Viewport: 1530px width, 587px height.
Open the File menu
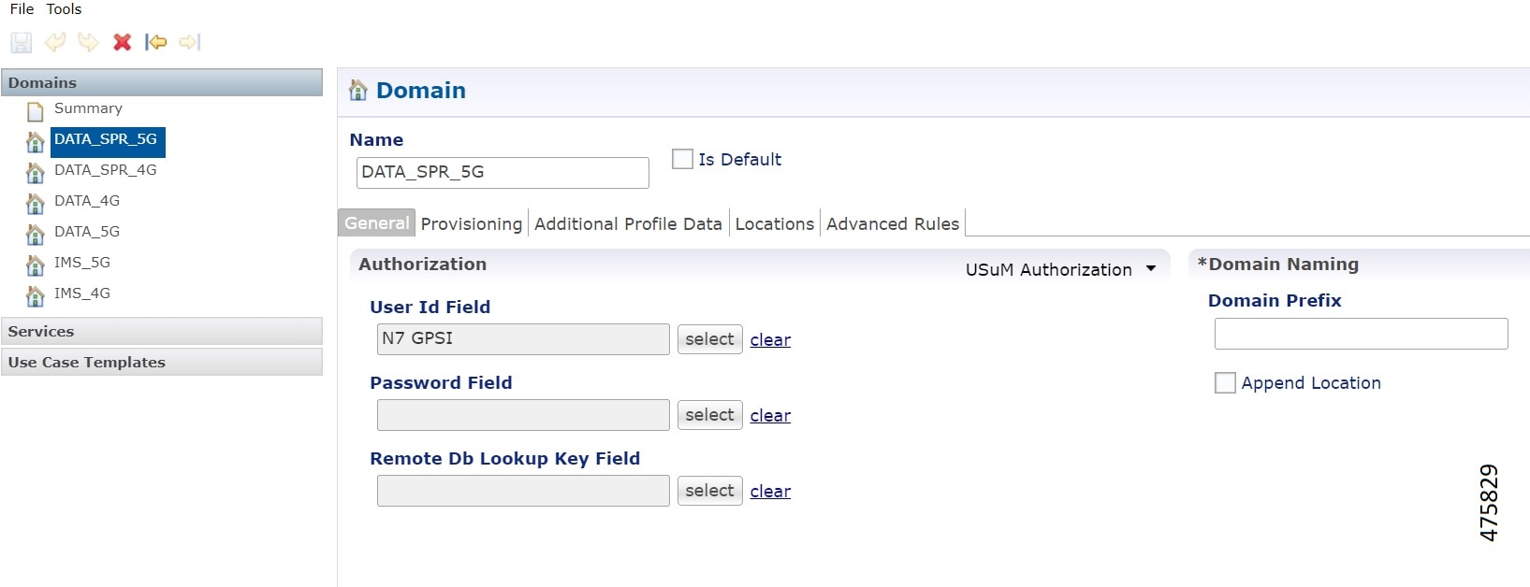pyautogui.click(x=22, y=9)
